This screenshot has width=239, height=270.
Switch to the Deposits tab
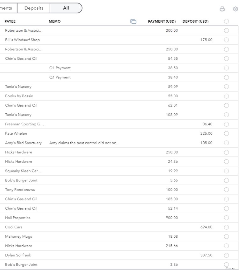33,8
